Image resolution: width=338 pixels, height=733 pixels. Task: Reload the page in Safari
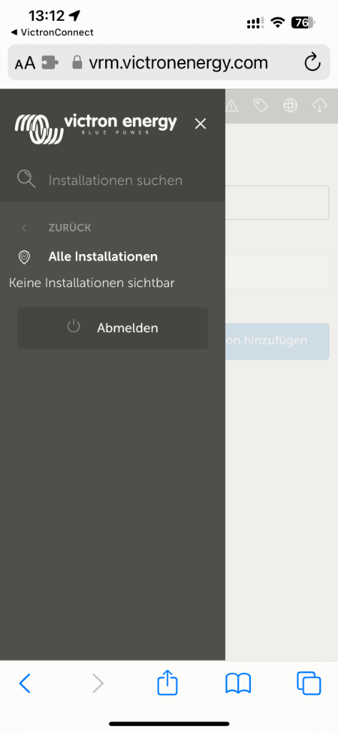tap(312, 63)
